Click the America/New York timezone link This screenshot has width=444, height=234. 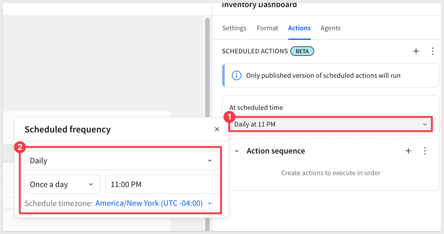click(x=149, y=203)
